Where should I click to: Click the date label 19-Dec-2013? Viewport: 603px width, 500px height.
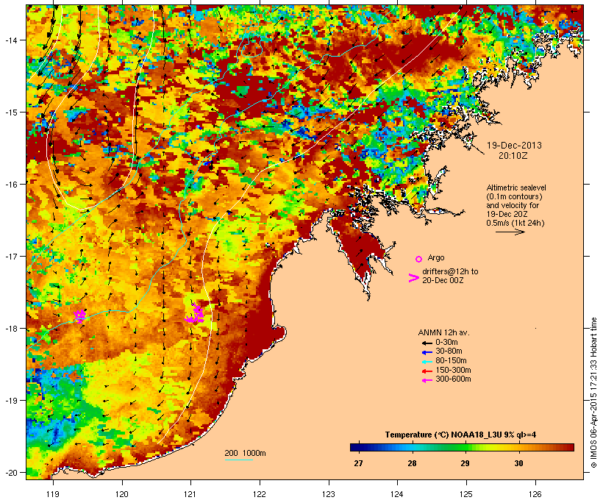514,146
